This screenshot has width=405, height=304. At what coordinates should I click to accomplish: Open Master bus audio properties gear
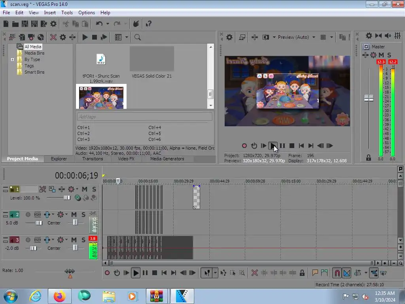pos(369,36)
